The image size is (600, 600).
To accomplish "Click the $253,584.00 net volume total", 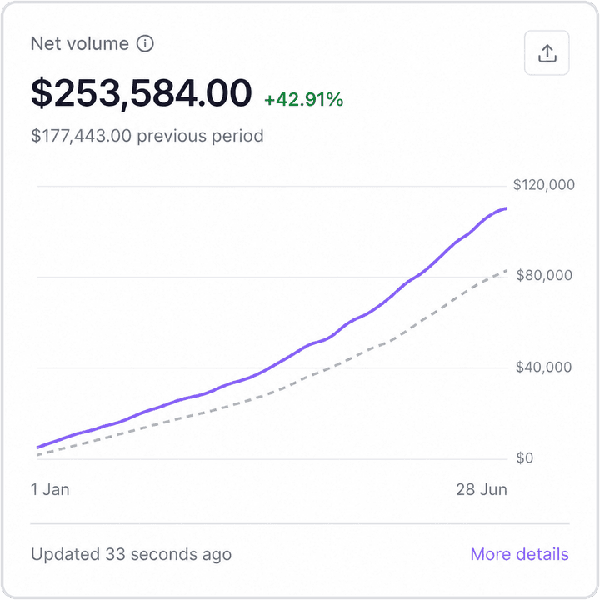I will point(141,93).
